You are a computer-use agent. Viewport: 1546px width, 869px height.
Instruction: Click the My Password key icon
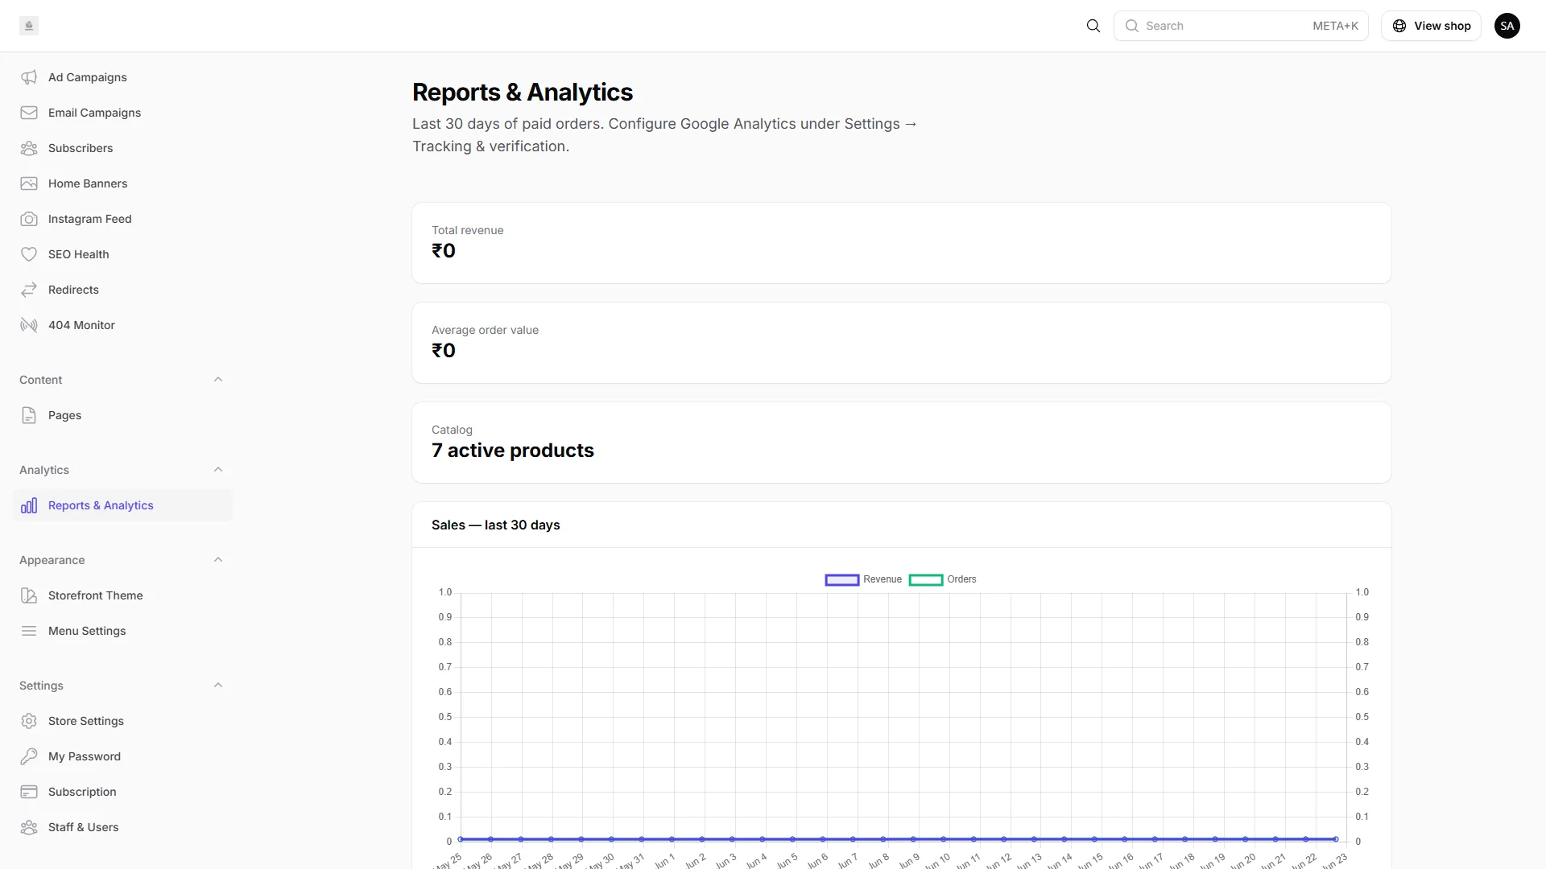(x=29, y=756)
